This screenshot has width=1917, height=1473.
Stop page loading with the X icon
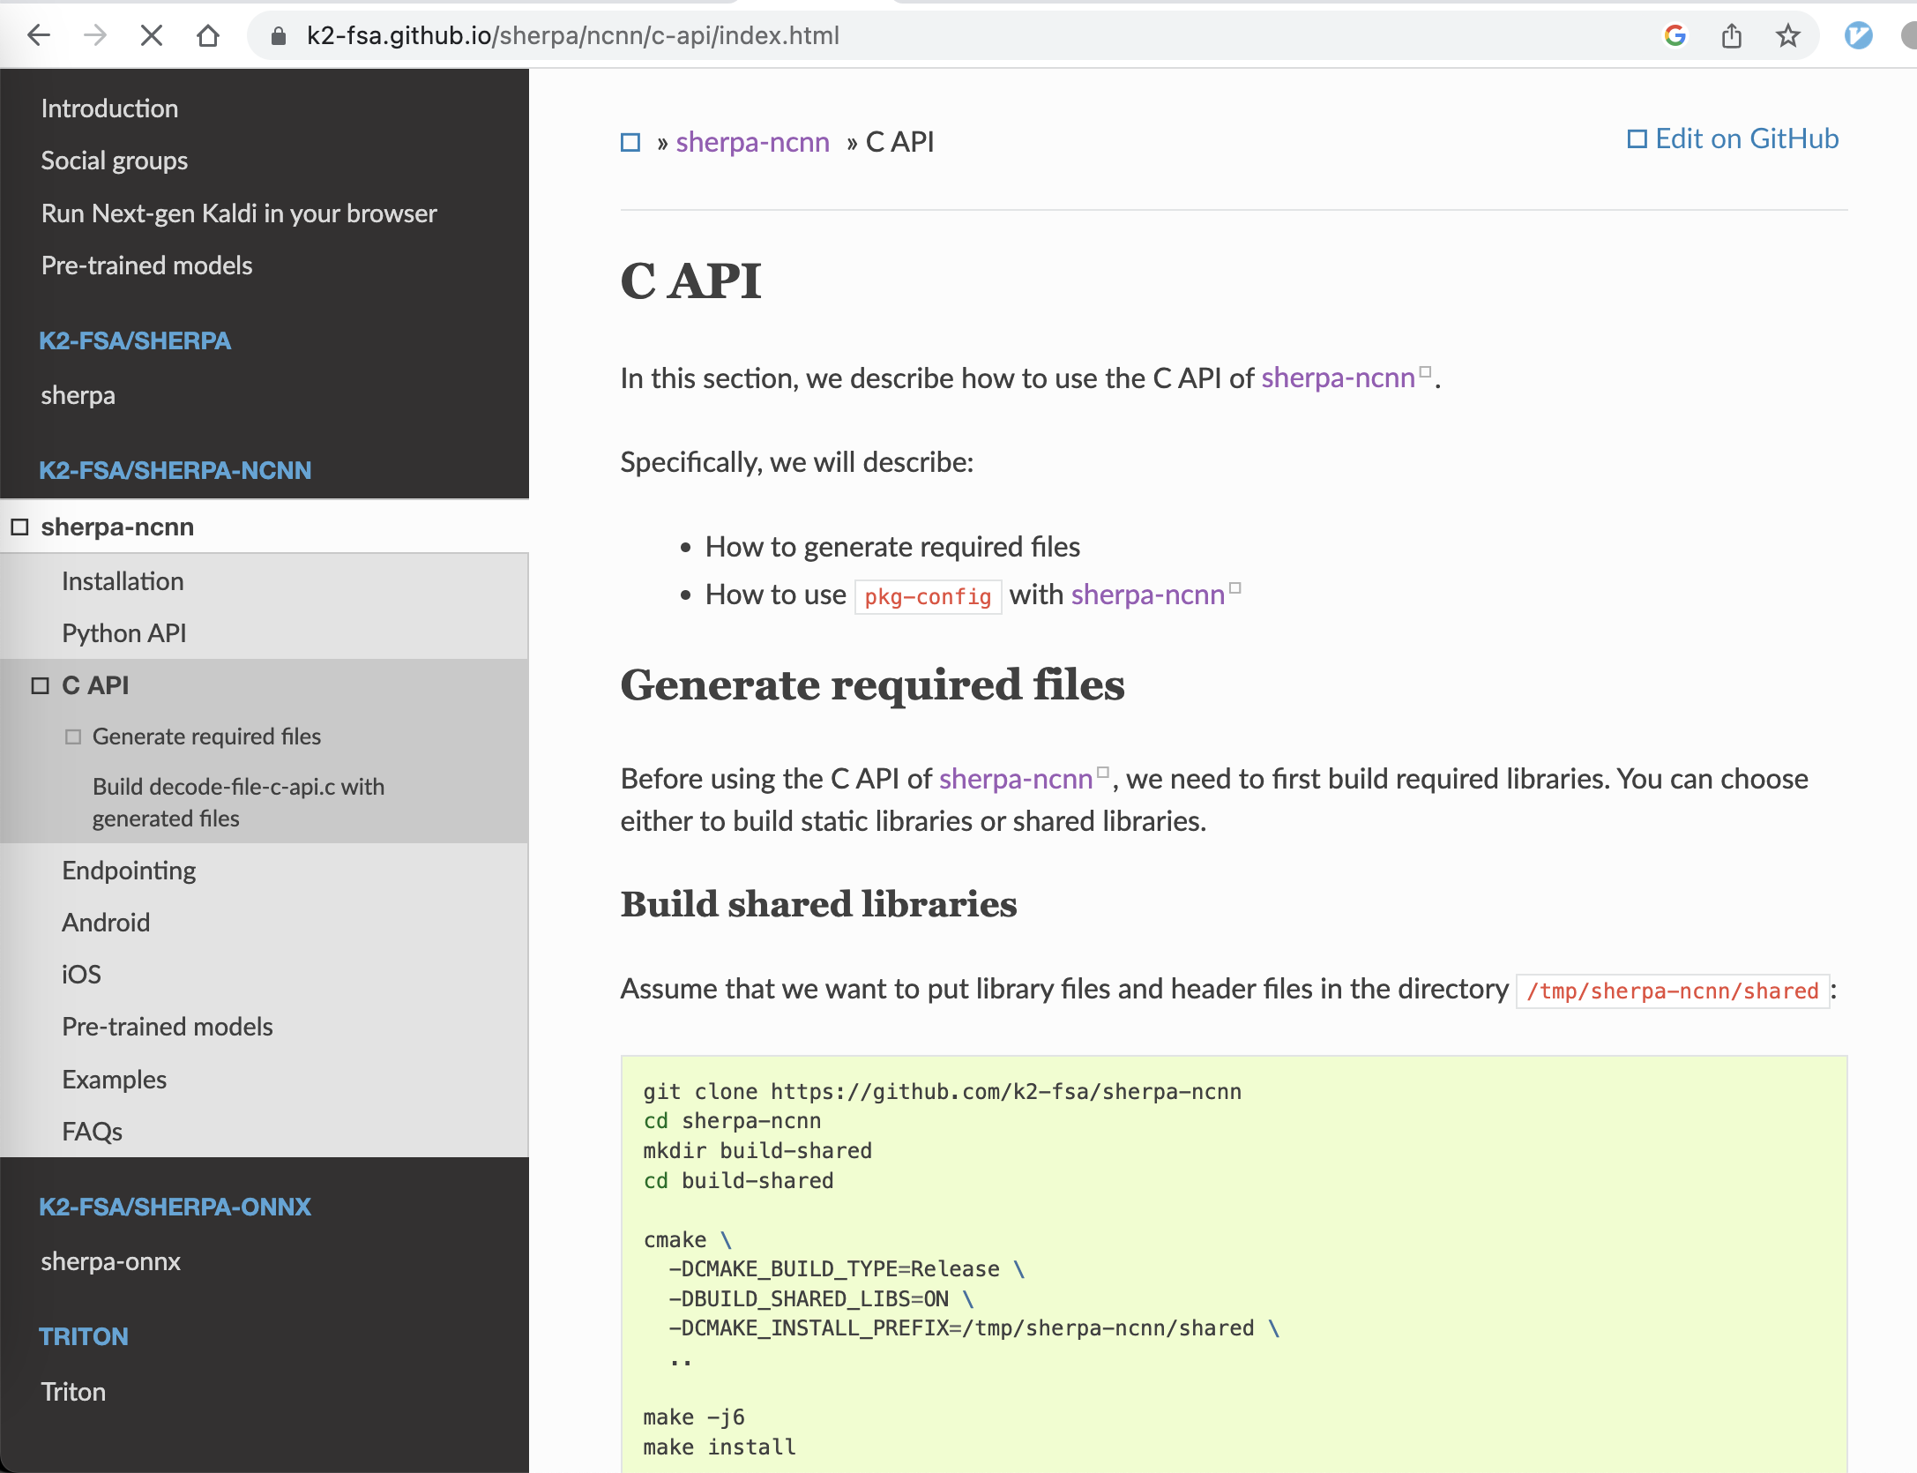click(x=152, y=35)
